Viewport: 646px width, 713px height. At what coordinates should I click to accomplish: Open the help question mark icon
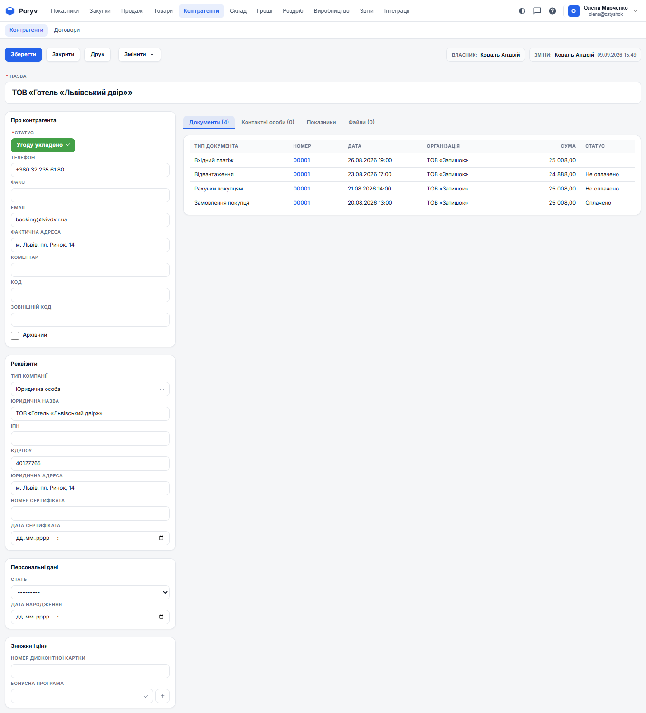tap(552, 11)
